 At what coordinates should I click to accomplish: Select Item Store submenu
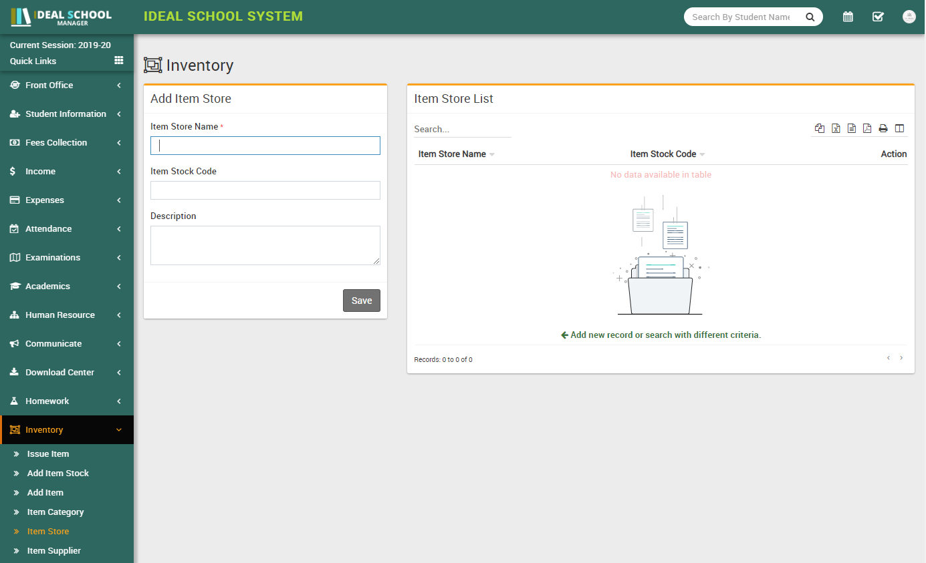point(48,531)
